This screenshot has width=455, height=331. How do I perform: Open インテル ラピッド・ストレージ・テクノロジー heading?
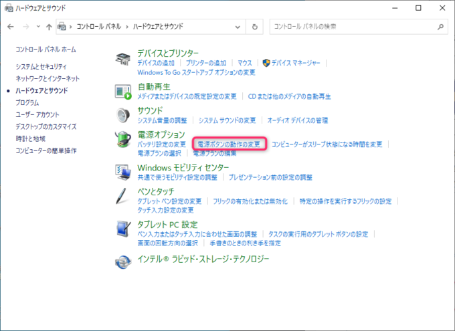[203, 259]
